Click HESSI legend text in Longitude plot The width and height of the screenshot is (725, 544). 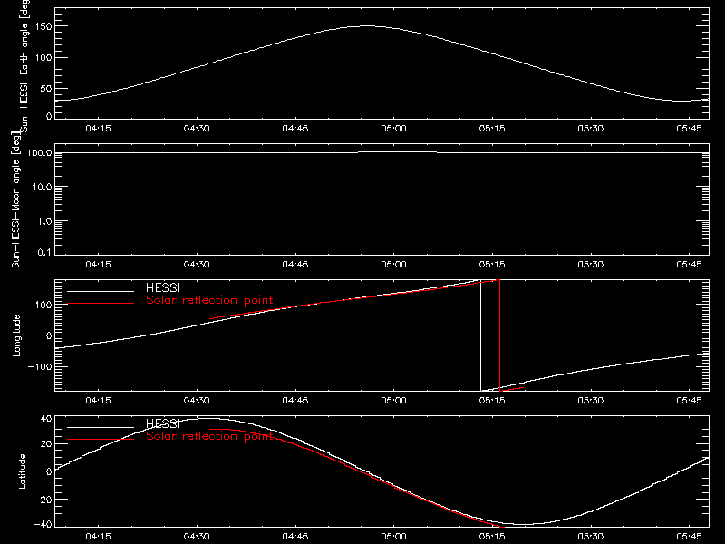click(x=162, y=287)
